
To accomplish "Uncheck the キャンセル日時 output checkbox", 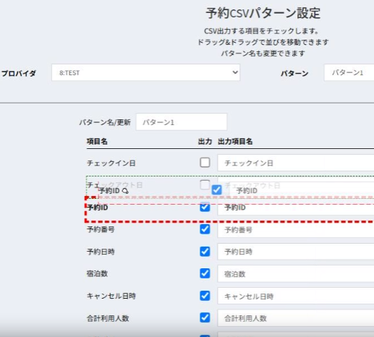I will point(205,296).
